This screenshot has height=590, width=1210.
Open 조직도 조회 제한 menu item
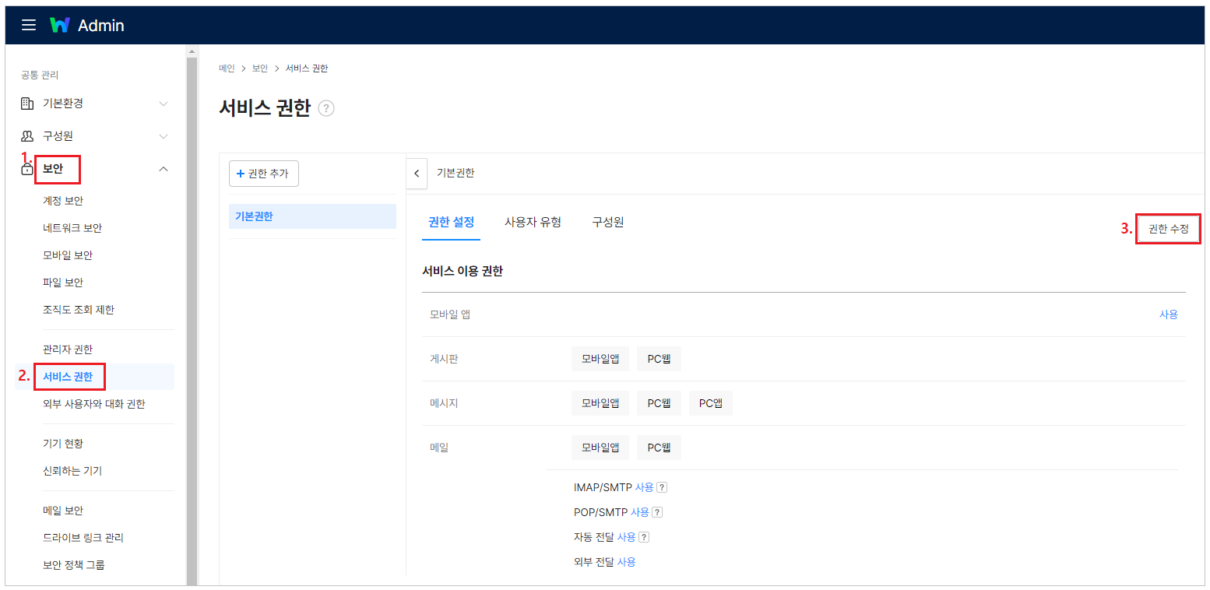[x=79, y=310]
